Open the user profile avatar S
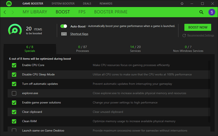This screenshot has height=136, width=218. click(212, 12)
